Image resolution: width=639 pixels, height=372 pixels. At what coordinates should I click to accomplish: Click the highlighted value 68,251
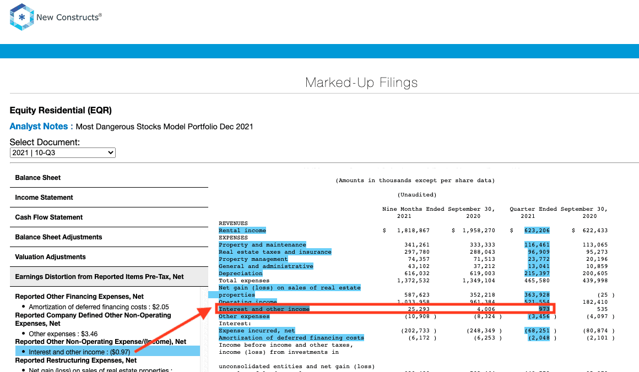(537, 331)
